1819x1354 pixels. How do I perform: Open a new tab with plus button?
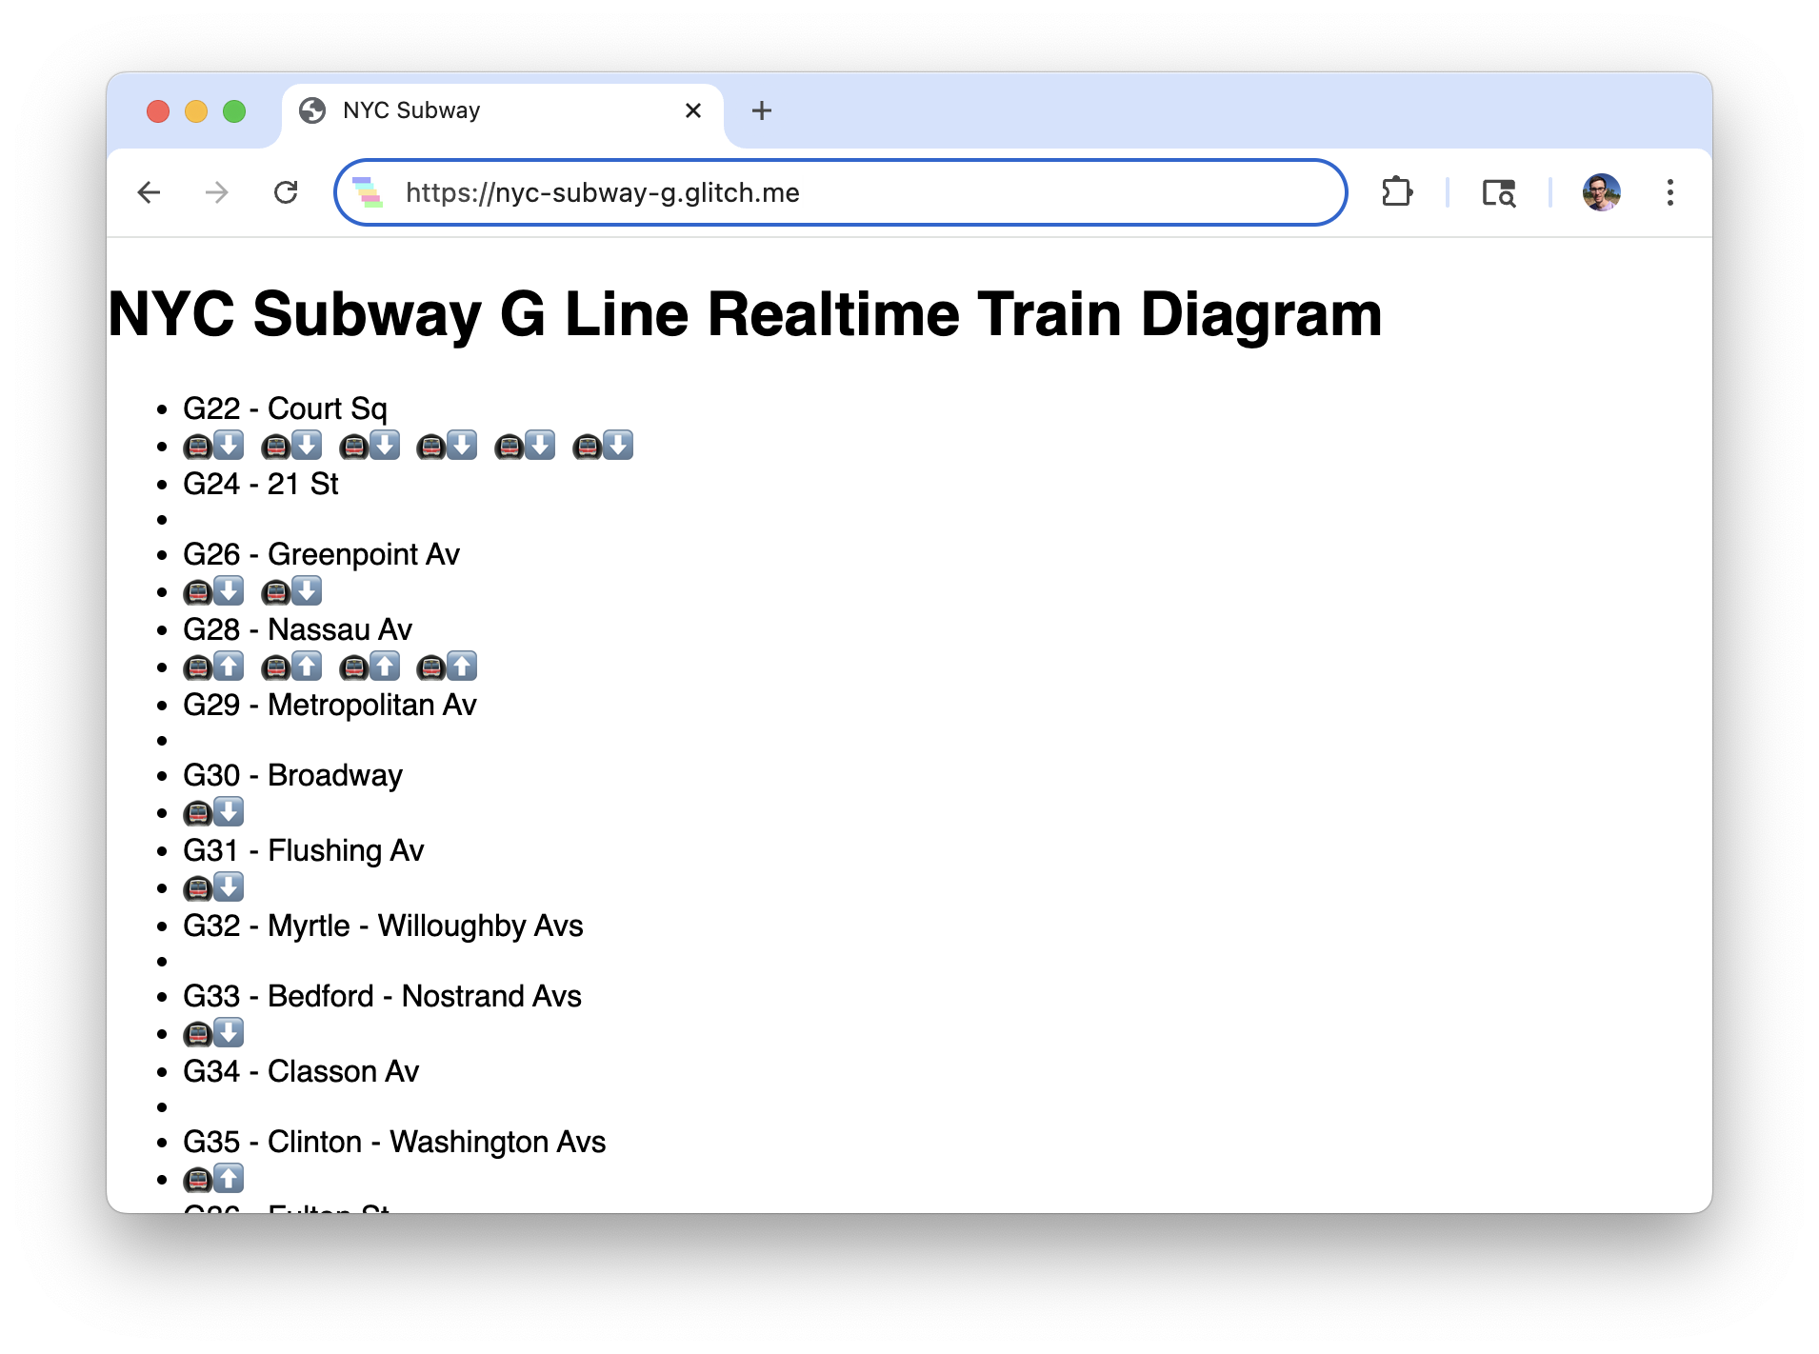[x=761, y=110]
